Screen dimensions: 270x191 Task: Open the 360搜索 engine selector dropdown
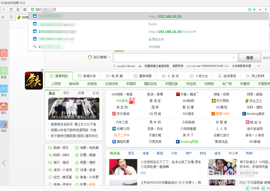(99, 57)
